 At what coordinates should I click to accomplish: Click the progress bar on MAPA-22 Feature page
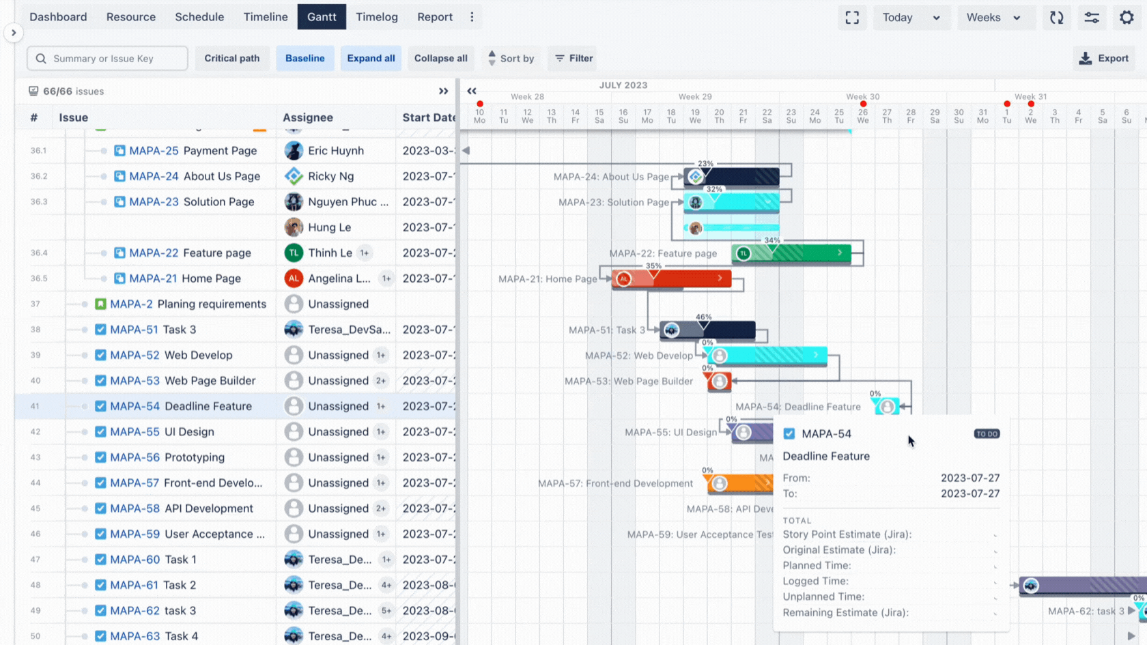pyautogui.click(x=792, y=253)
